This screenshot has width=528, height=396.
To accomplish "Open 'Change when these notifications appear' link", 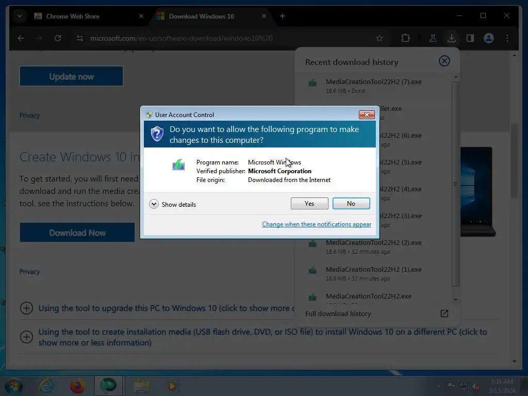I will click(x=317, y=224).
